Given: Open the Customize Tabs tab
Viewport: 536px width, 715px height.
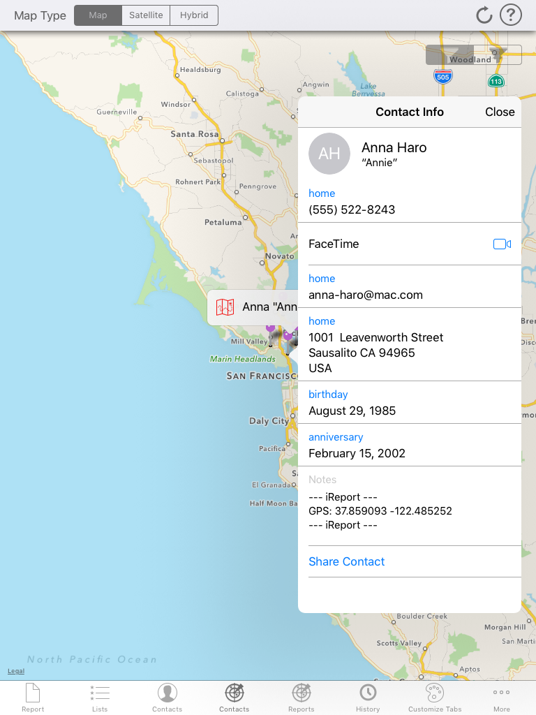Looking at the screenshot, I should (435, 698).
